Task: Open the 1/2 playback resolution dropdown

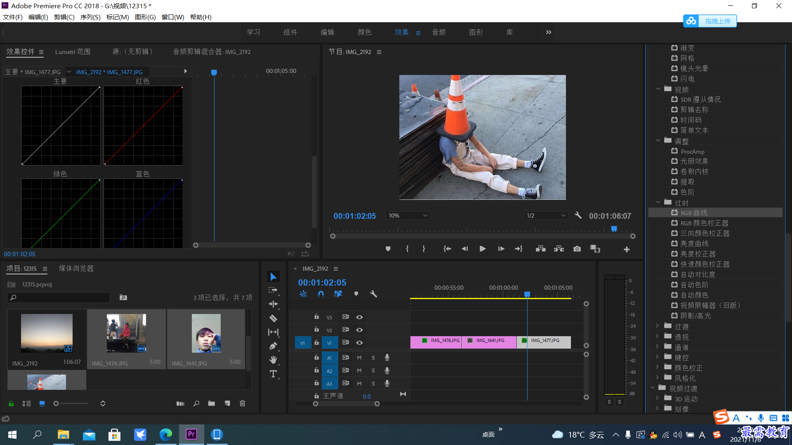Action: pyautogui.click(x=546, y=215)
